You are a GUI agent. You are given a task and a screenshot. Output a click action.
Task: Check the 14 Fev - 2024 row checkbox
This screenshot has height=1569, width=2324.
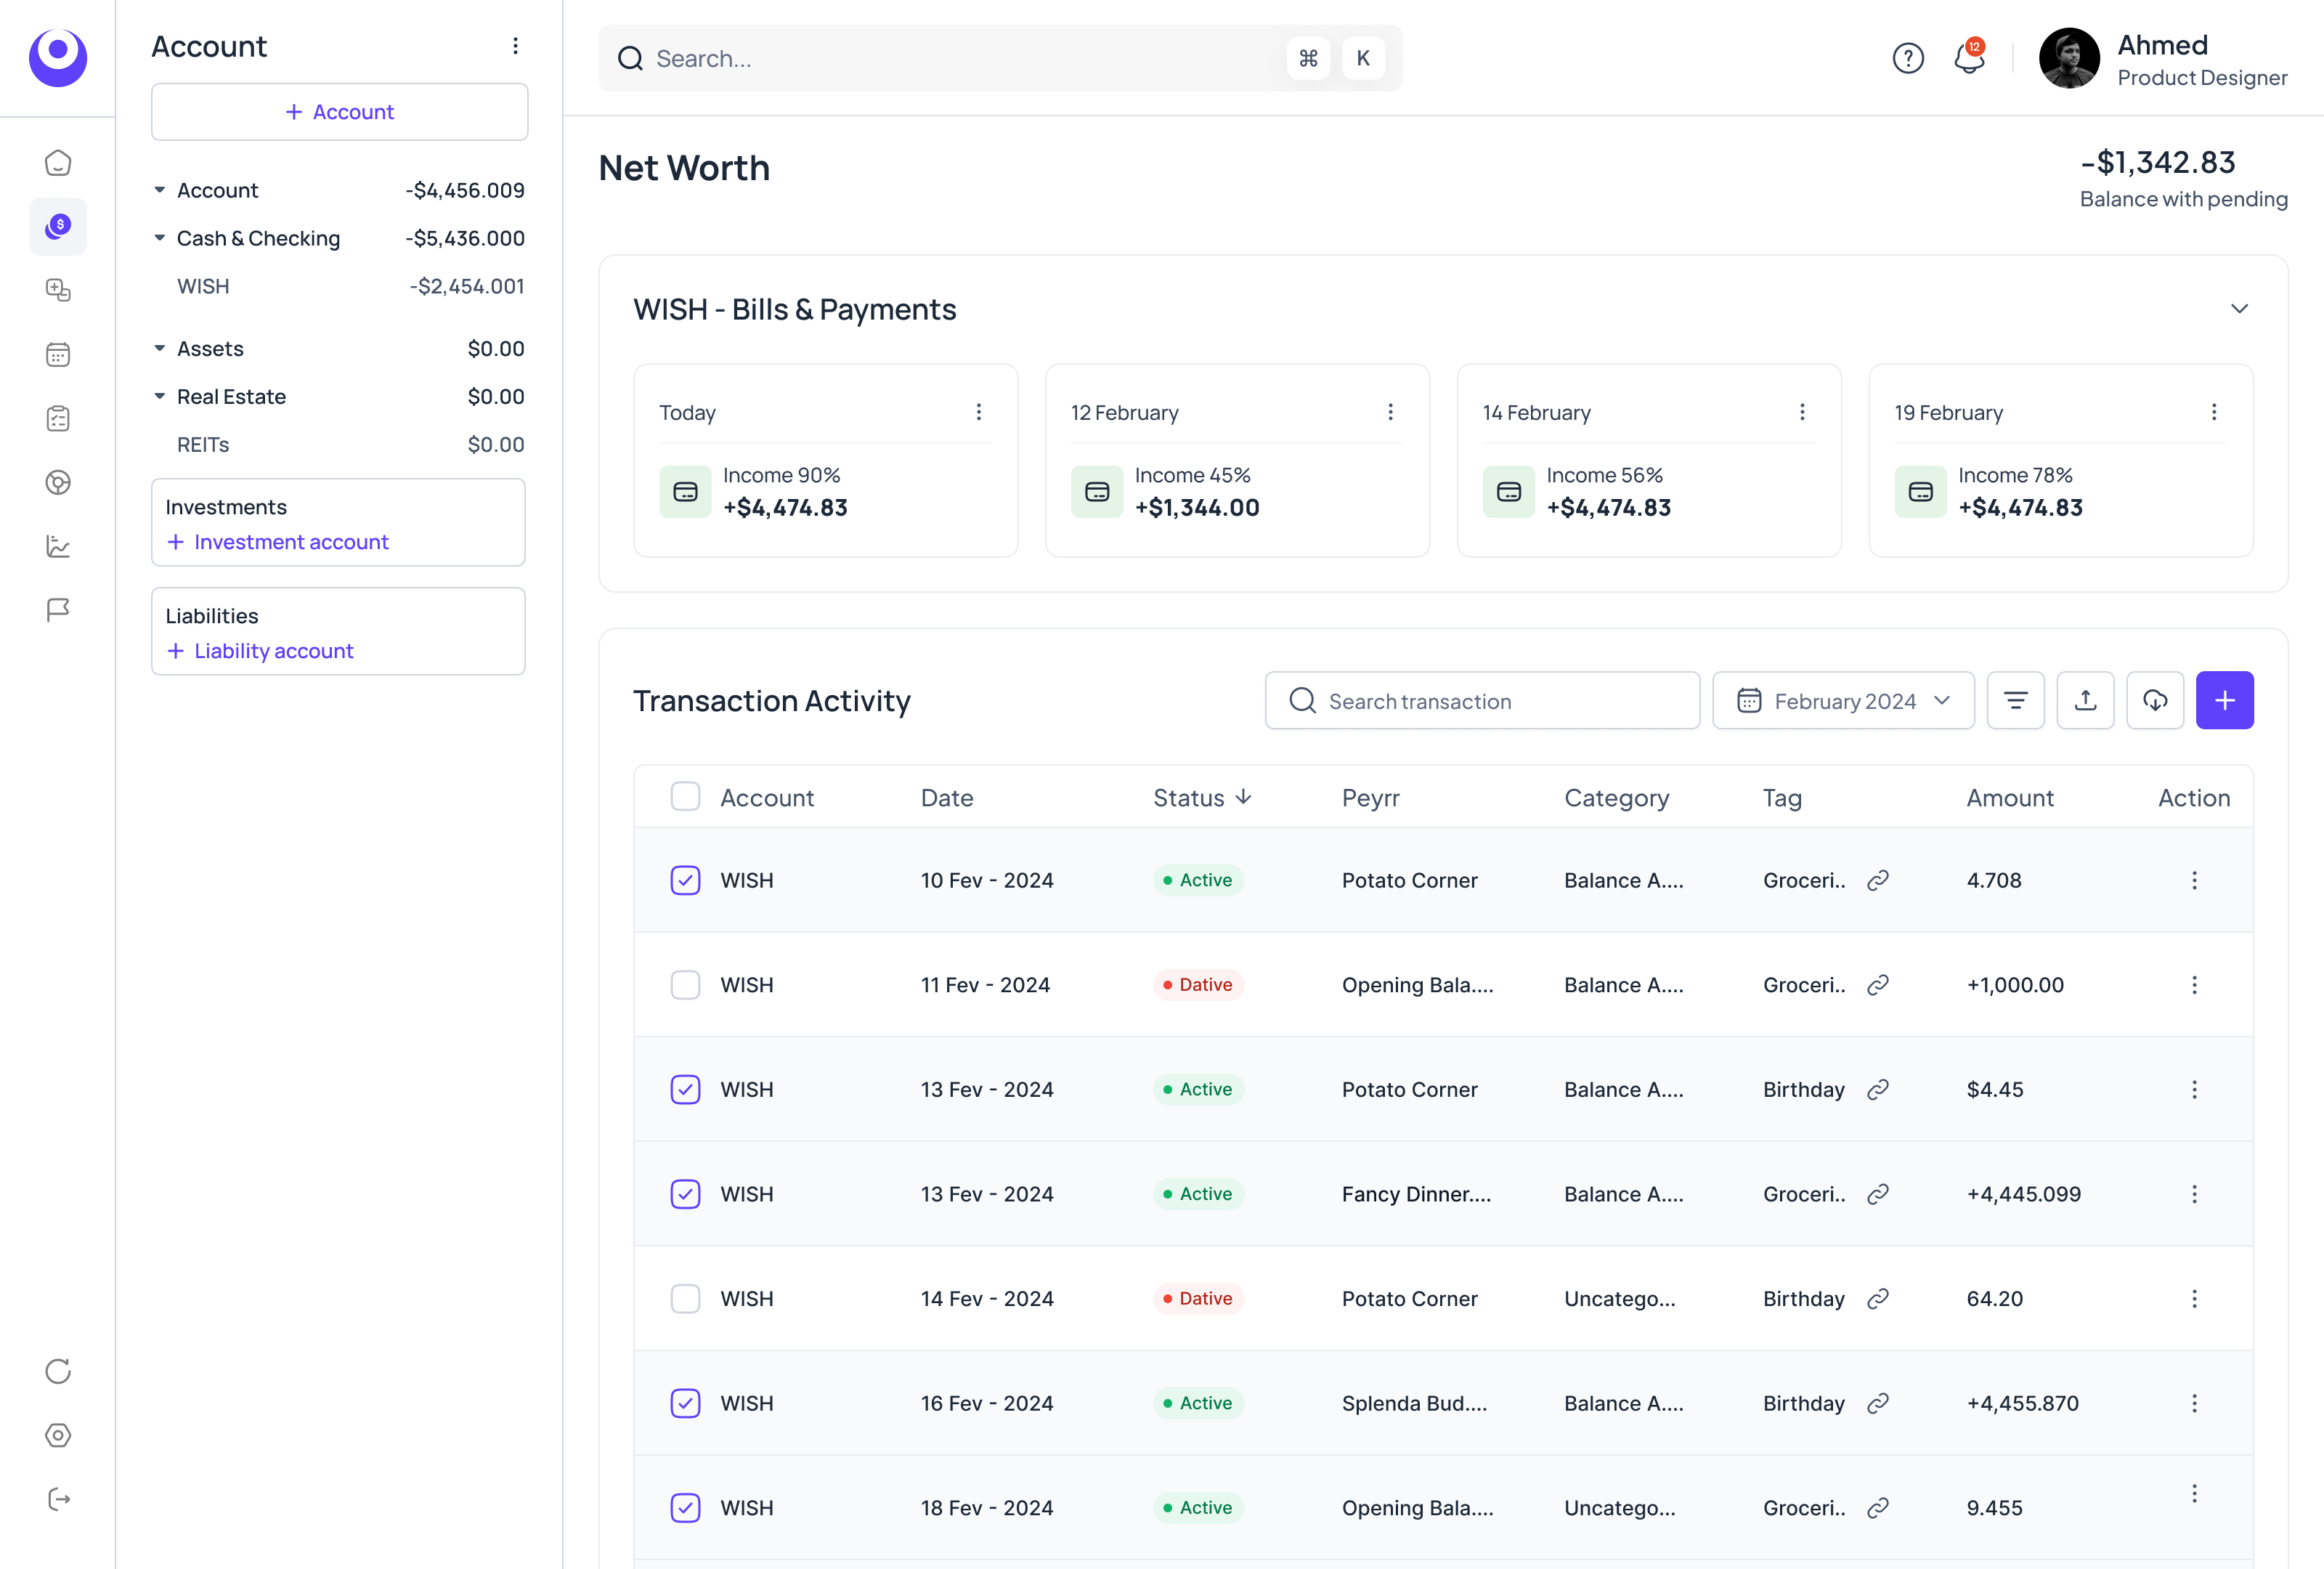click(x=685, y=1298)
